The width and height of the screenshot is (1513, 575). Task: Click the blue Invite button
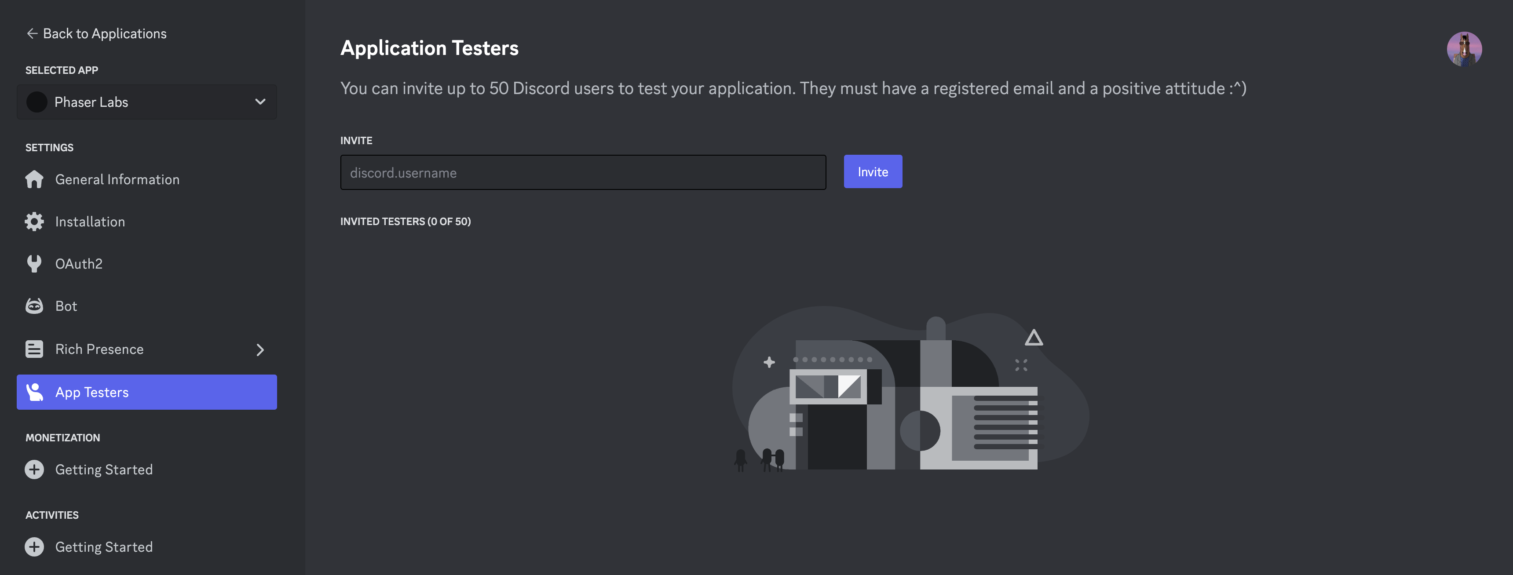[x=873, y=171]
